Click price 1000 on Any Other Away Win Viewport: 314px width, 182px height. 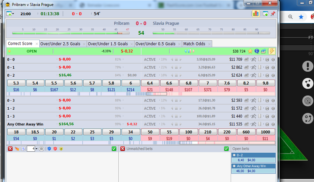[265, 132]
